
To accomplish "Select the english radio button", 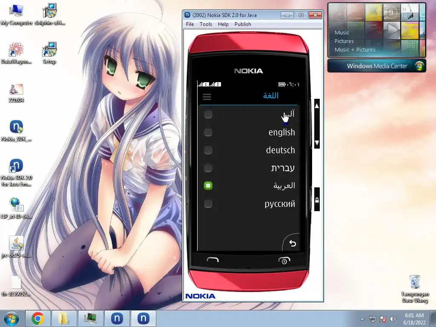I will (x=208, y=132).
